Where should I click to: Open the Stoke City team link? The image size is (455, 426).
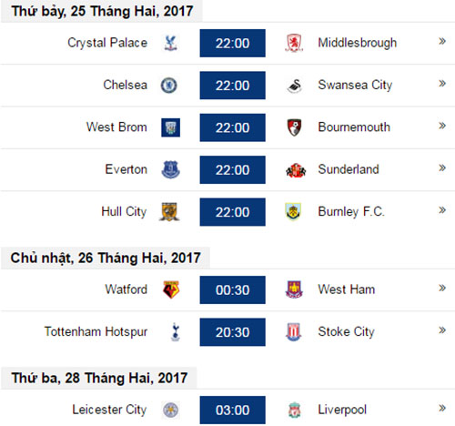pos(346,331)
